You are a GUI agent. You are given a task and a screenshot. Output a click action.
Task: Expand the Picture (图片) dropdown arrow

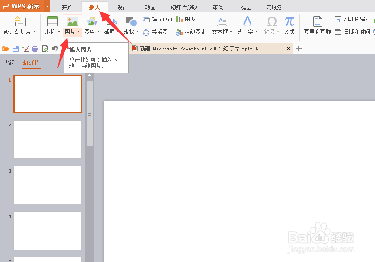[x=78, y=32]
